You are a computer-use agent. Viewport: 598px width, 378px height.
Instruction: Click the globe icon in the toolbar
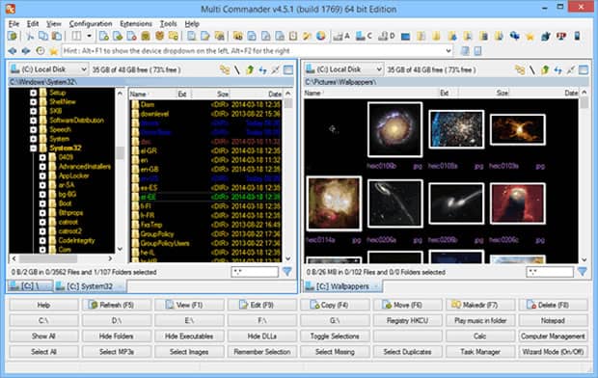pyautogui.click(x=321, y=37)
